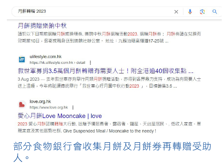The image size is (222, 168).
Task: Click the https://hk.ulifestyle.com.hk › detail URL
Action: 57,63
